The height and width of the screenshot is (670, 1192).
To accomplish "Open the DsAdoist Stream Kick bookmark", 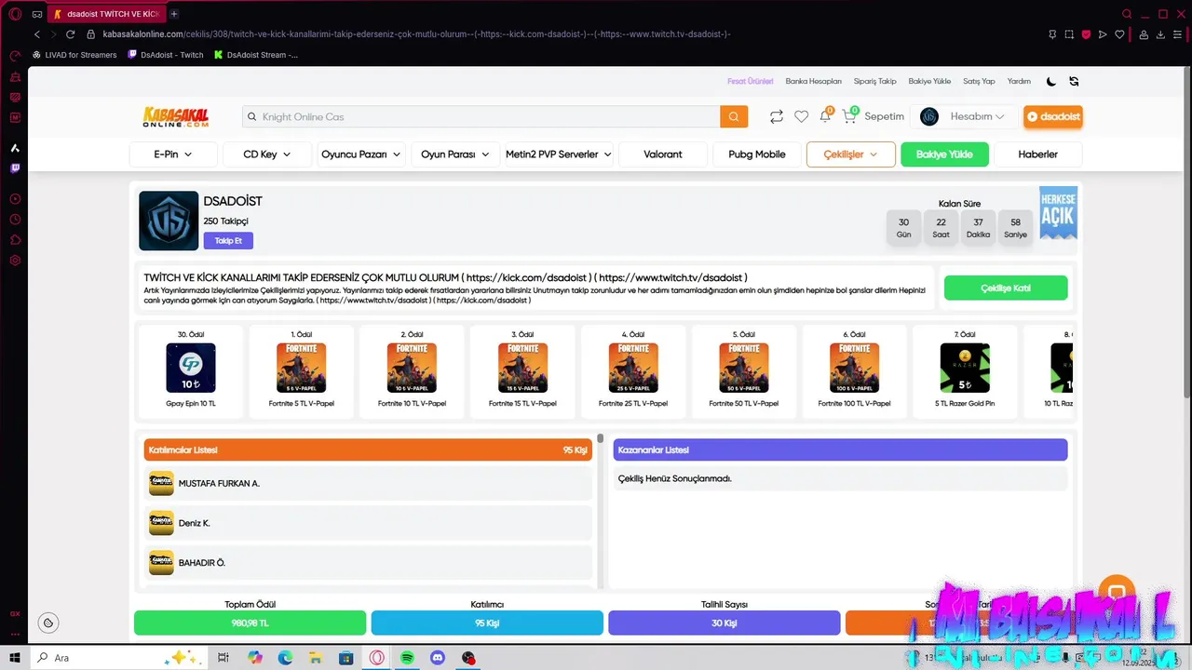I will (x=256, y=55).
